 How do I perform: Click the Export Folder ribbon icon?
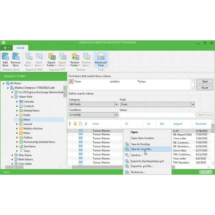[x=52, y=56]
